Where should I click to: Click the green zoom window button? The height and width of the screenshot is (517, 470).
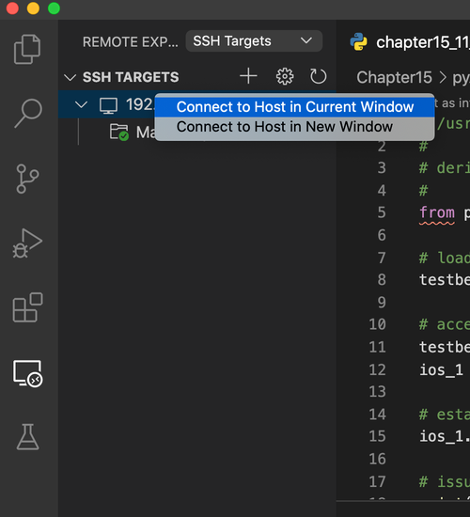(x=54, y=8)
